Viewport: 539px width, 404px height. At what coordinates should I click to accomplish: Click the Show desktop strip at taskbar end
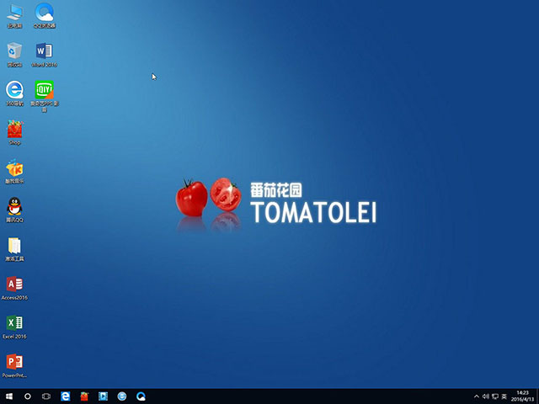pos(537,396)
